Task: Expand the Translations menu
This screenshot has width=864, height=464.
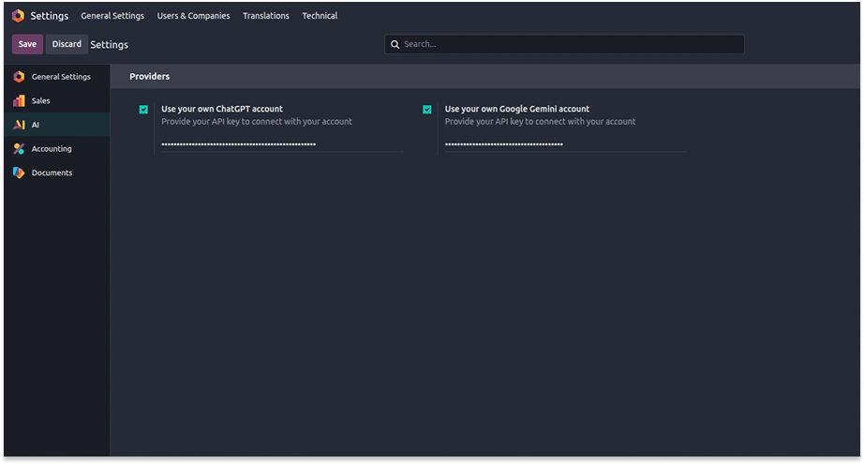Action: 265,16
